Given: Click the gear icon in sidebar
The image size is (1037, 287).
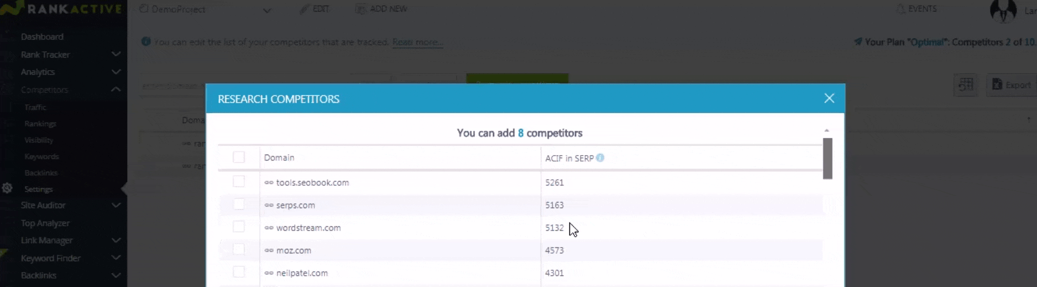Looking at the screenshot, I should (7, 188).
